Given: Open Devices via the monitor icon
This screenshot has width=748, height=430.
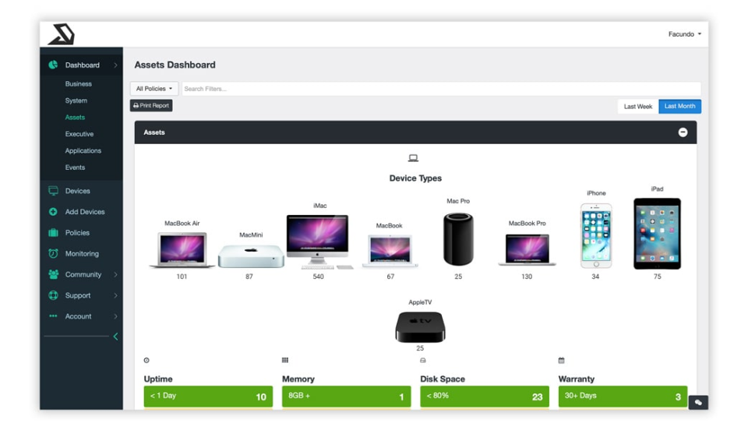Looking at the screenshot, I should 53,191.
